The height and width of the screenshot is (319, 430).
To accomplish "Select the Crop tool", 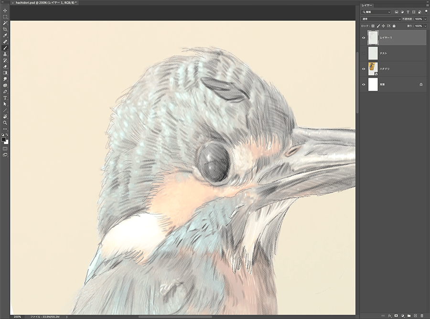I will coord(5,29).
